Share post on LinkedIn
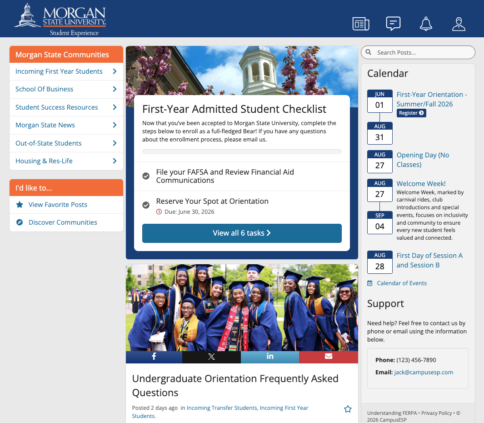This screenshot has height=423, width=484. point(270,357)
